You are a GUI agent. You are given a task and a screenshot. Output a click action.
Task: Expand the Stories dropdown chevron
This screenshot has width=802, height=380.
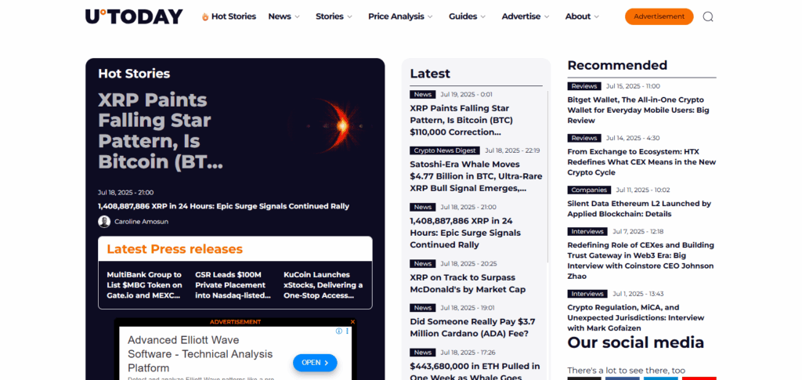click(x=350, y=17)
